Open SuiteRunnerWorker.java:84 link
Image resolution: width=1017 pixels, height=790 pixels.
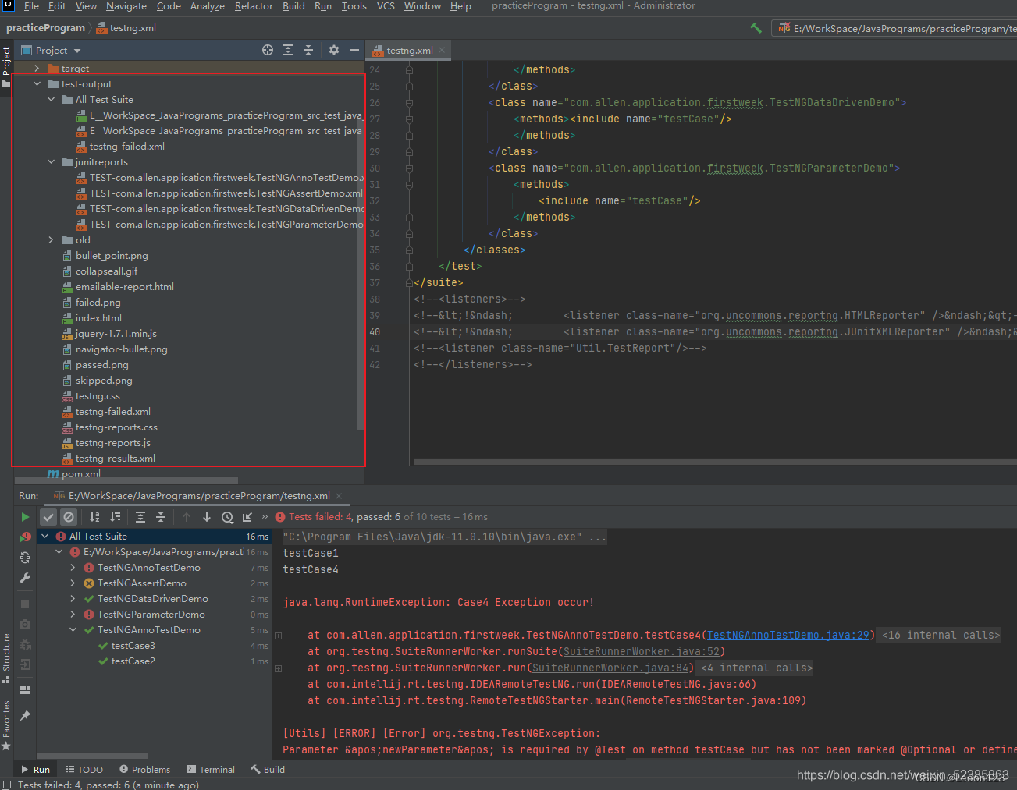[610, 668]
